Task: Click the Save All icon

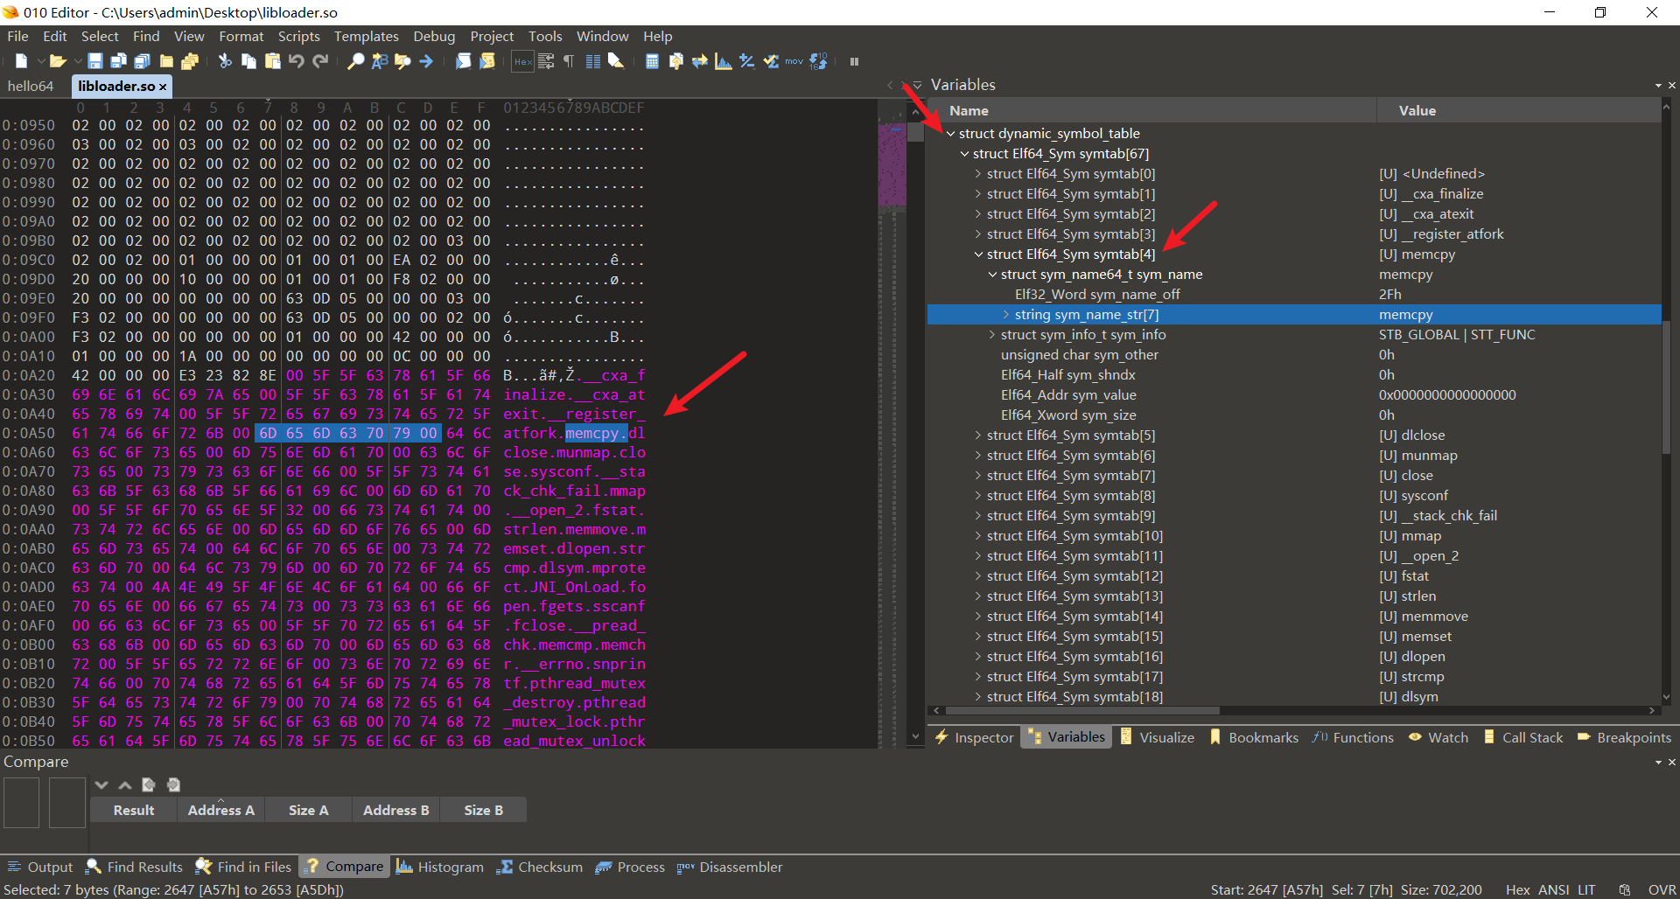Action: click(x=143, y=61)
